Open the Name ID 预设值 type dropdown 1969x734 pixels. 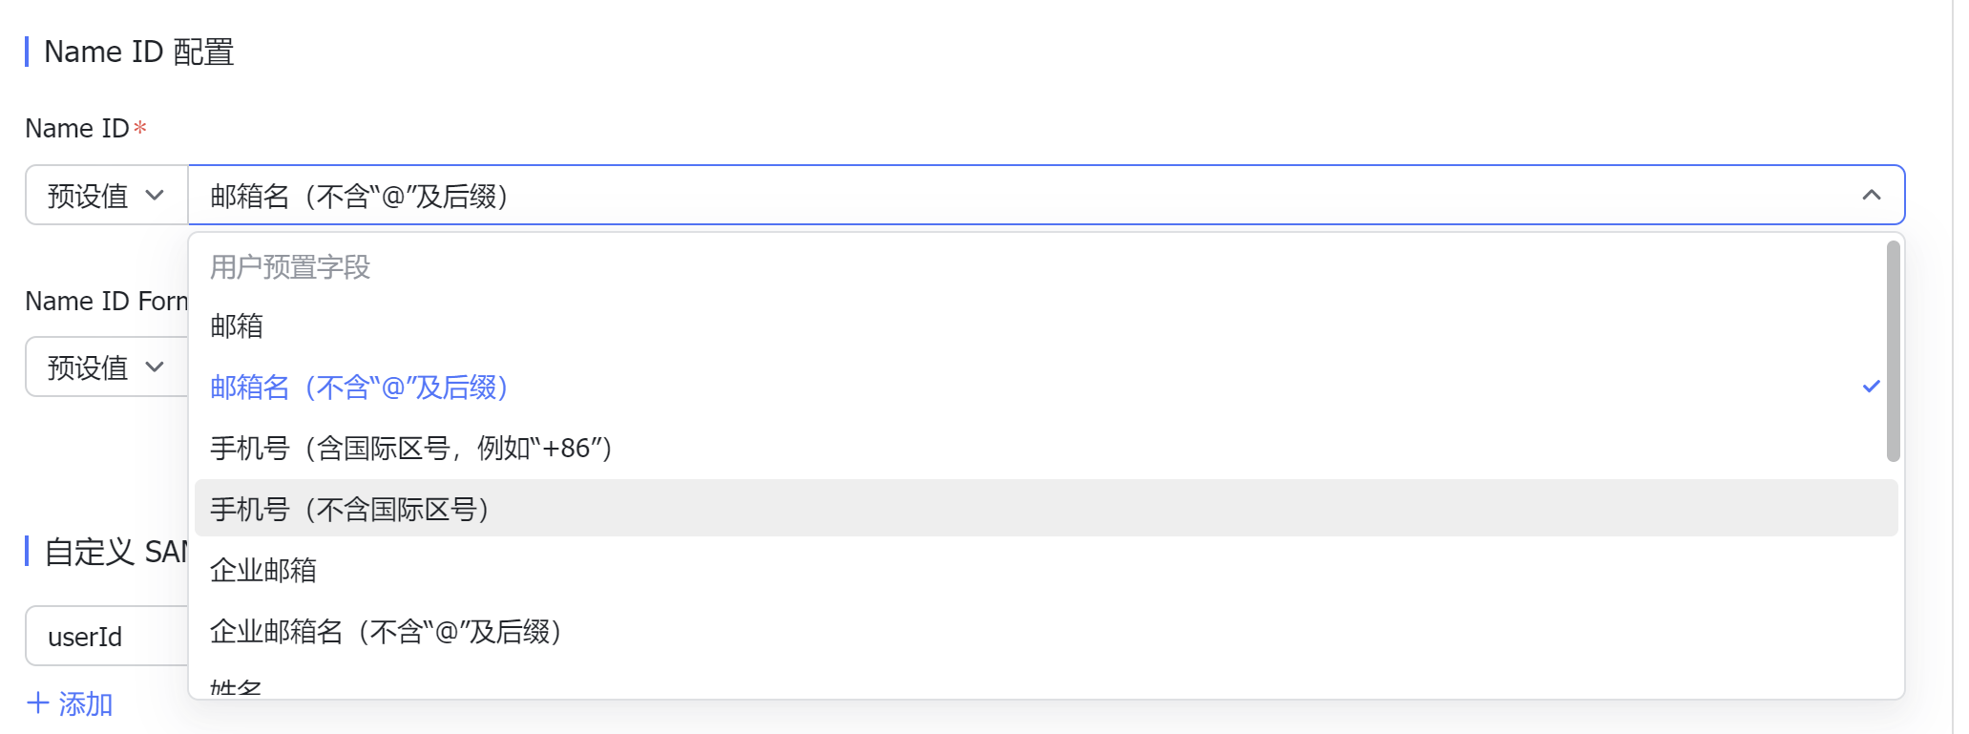click(x=105, y=196)
